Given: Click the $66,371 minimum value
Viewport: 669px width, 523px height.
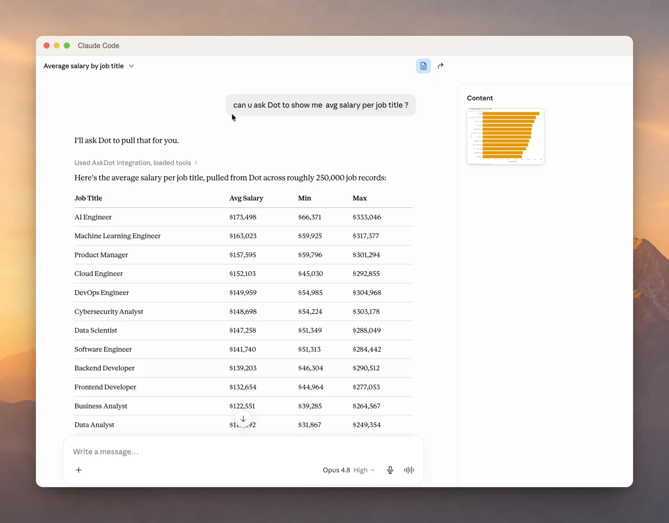Looking at the screenshot, I should pos(309,217).
